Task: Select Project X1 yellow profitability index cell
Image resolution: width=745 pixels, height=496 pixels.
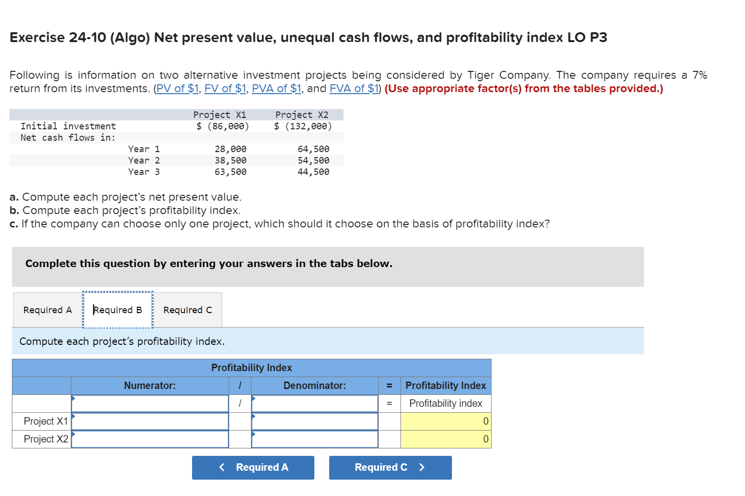Action: coord(445,421)
